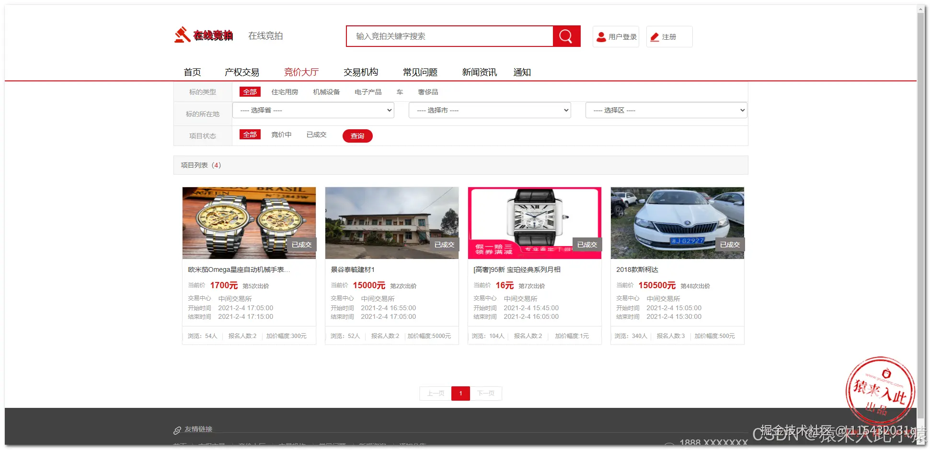This screenshot has width=930, height=450.
Task: Select the 电子产品 category filter
Action: 367,91
